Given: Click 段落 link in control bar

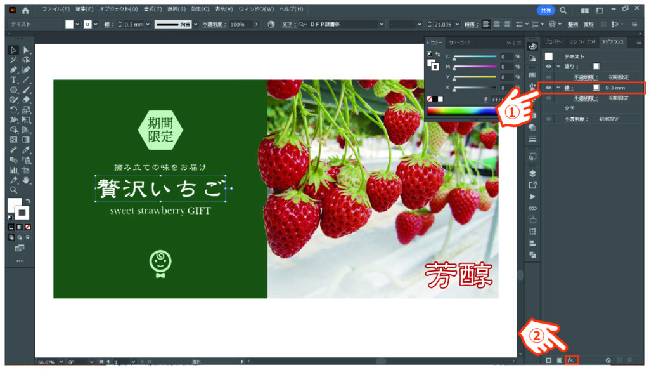Looking at the screenshot, I should coord(471,25).
